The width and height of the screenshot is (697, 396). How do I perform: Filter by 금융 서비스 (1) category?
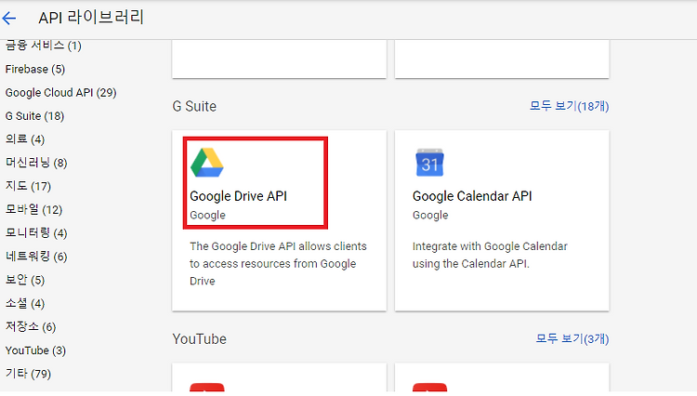tap(43, 46)
